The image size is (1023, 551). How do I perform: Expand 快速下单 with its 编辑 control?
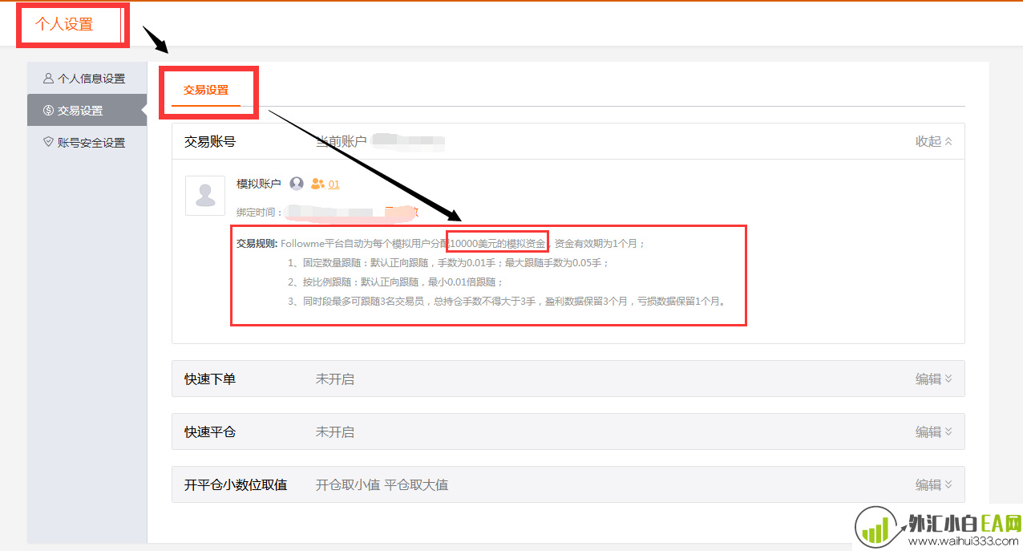934,379
